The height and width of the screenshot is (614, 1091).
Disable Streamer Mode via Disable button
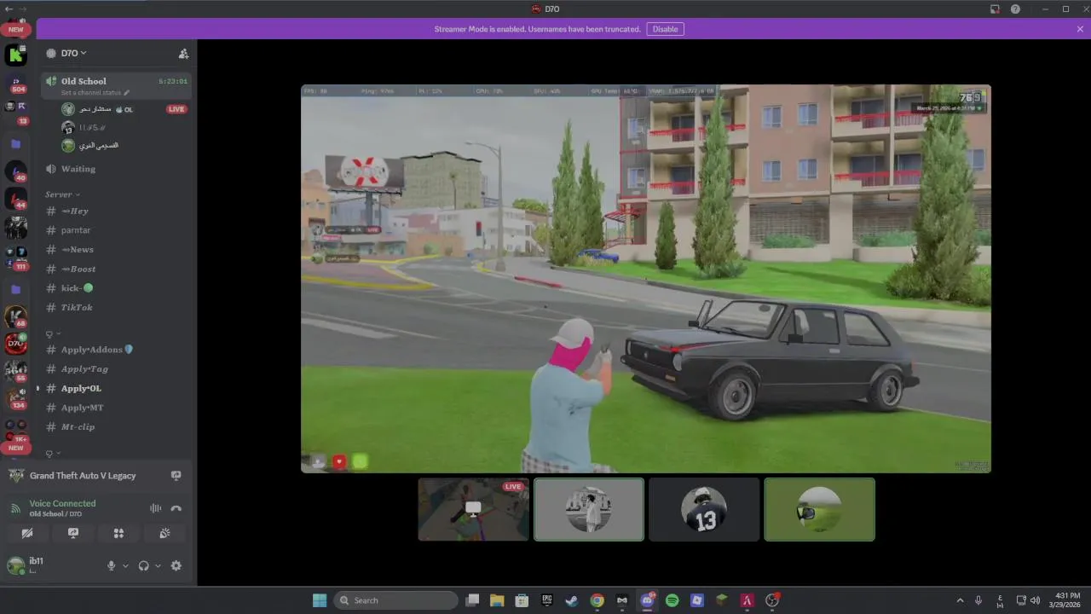665,29
